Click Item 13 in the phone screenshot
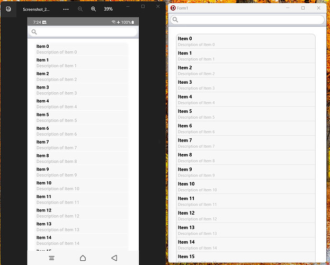 tap(81, 227)
